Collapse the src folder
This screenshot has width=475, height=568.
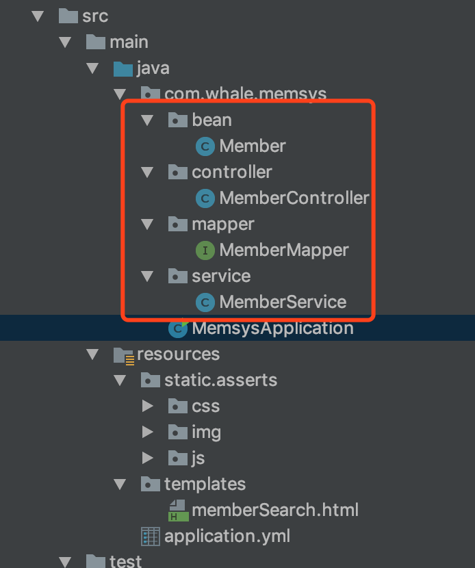(x=38, y=15)
